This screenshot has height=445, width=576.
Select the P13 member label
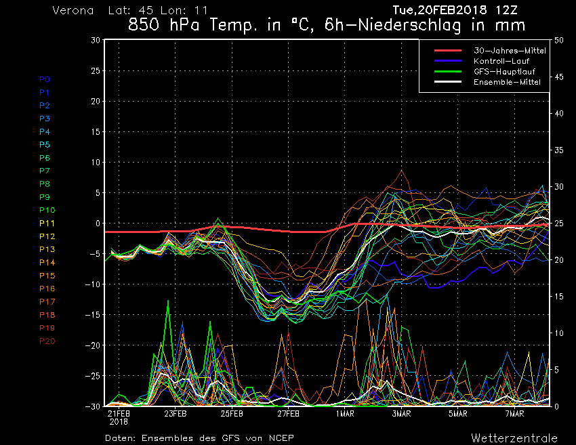pos(47,249)
